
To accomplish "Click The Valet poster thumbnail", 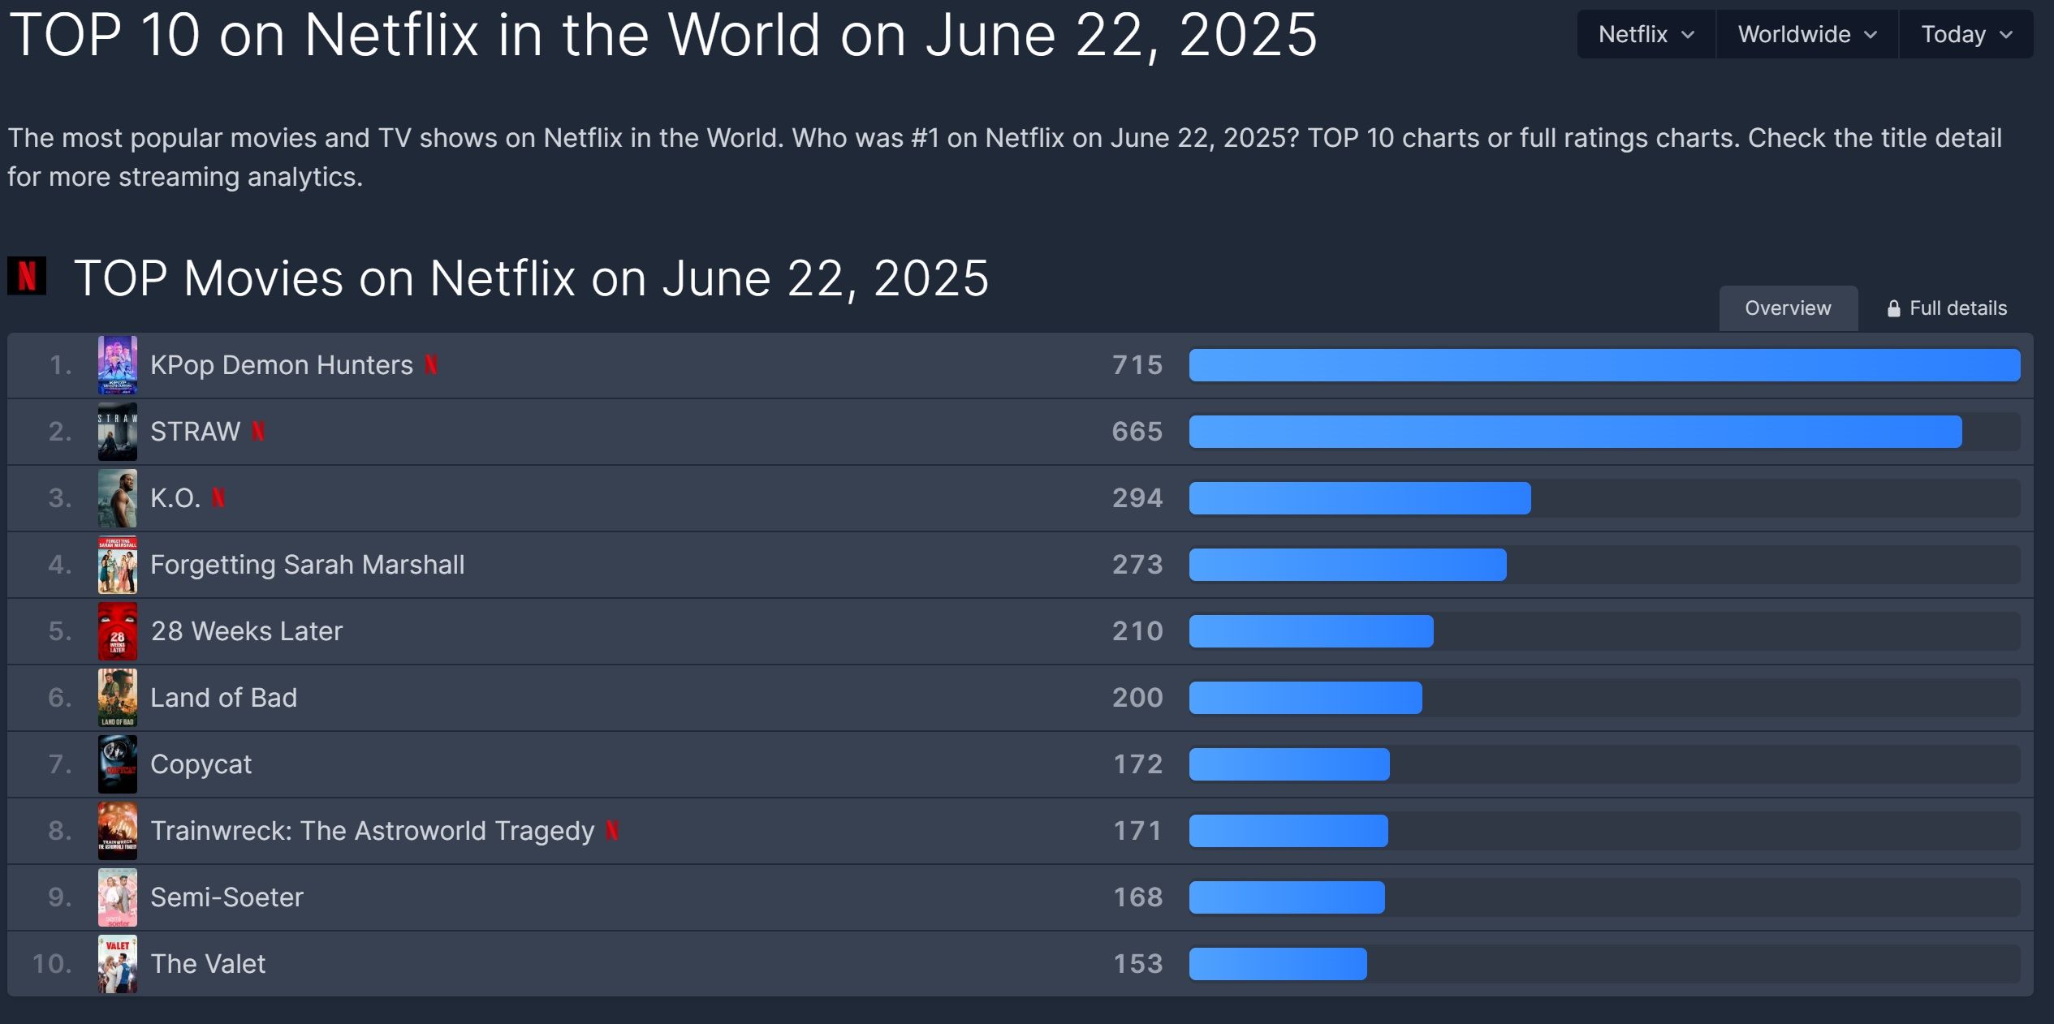I will pos(118,964).
